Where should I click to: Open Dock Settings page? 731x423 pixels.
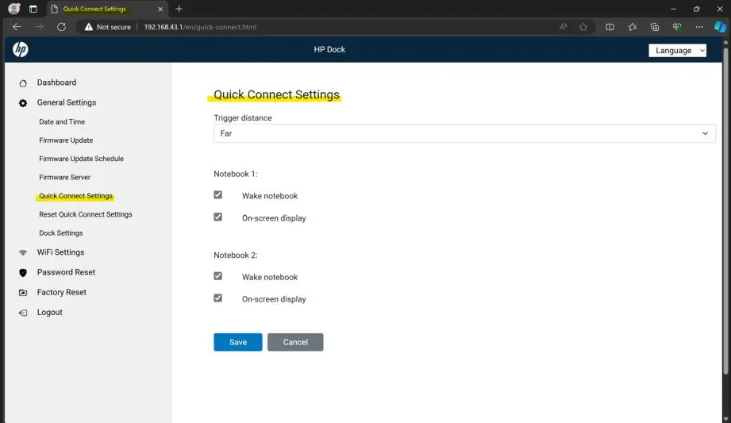[60, 233]
